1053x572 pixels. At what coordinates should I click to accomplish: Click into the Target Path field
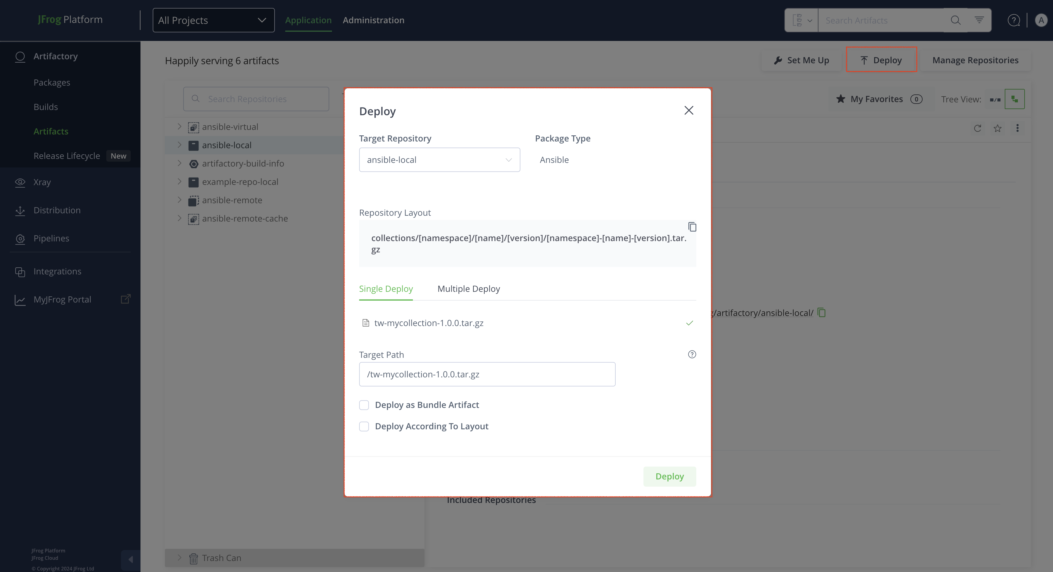tap(487, 374)
